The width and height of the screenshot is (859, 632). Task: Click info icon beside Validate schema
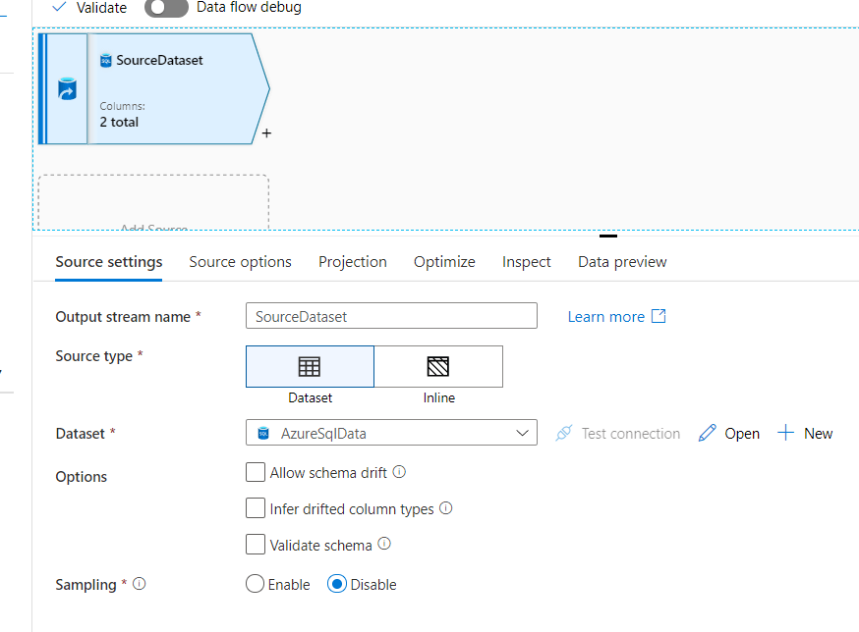pos(384,544)
